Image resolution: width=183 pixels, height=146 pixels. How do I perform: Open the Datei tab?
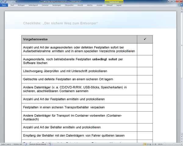pos(4,5)
